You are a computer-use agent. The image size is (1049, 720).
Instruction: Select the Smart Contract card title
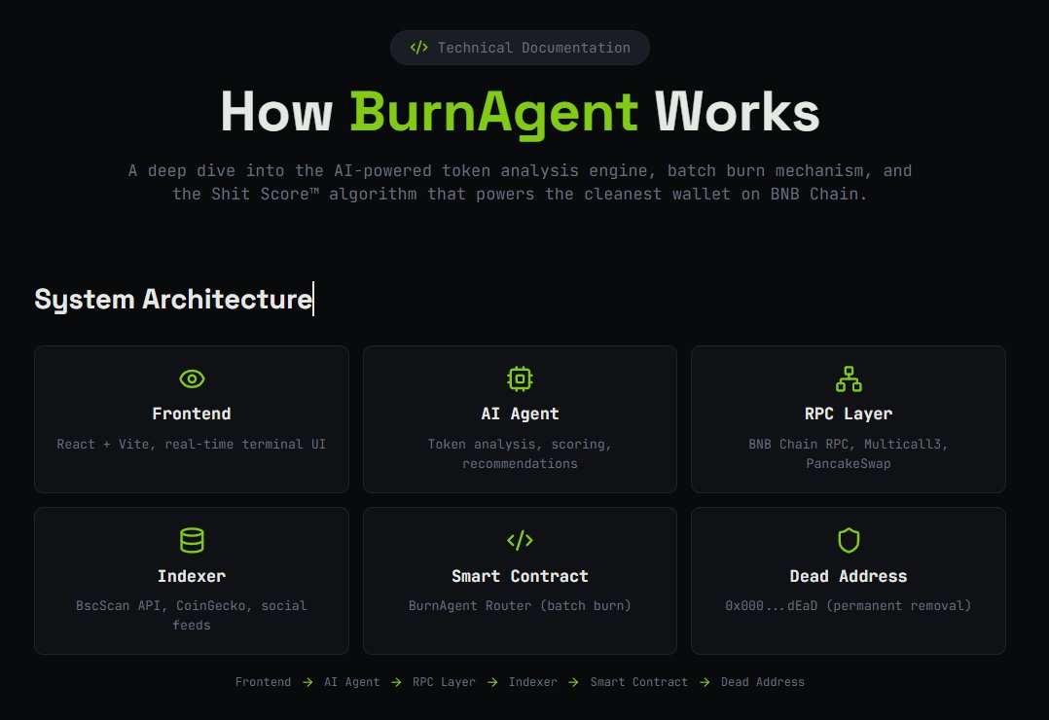[x=520, y=576]
